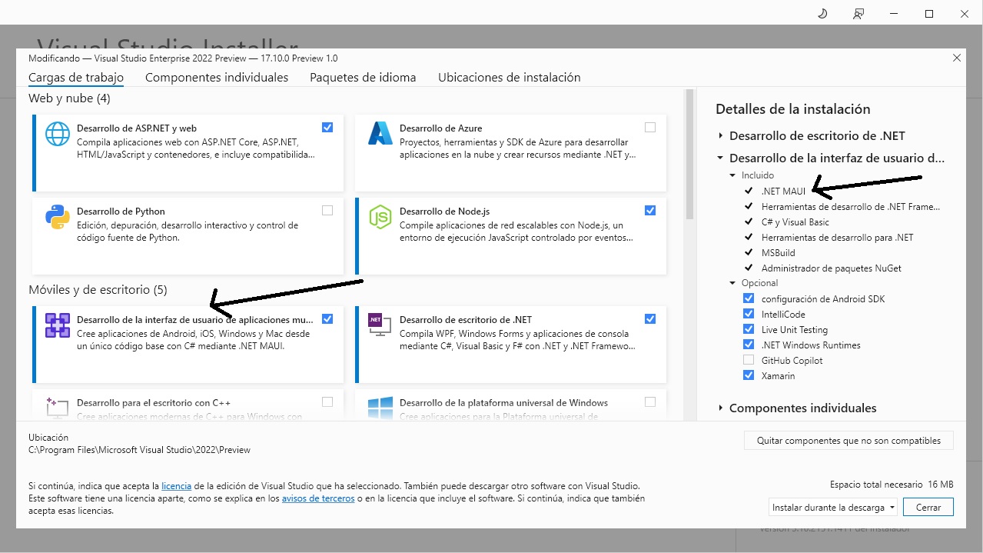Click the Python workload logo icon
The image size is (983, 553).
point(58,217)
